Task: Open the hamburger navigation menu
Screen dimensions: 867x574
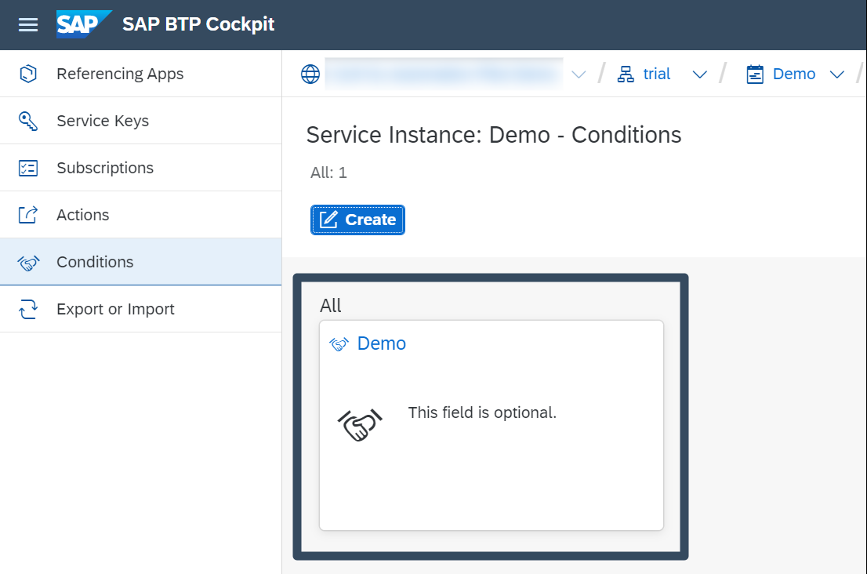Action: (28, 25)
